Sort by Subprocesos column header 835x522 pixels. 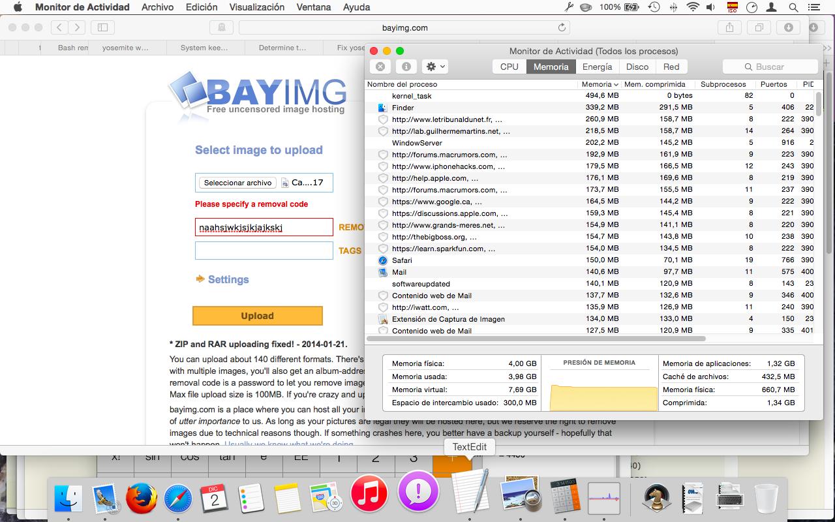click(723, 84)
